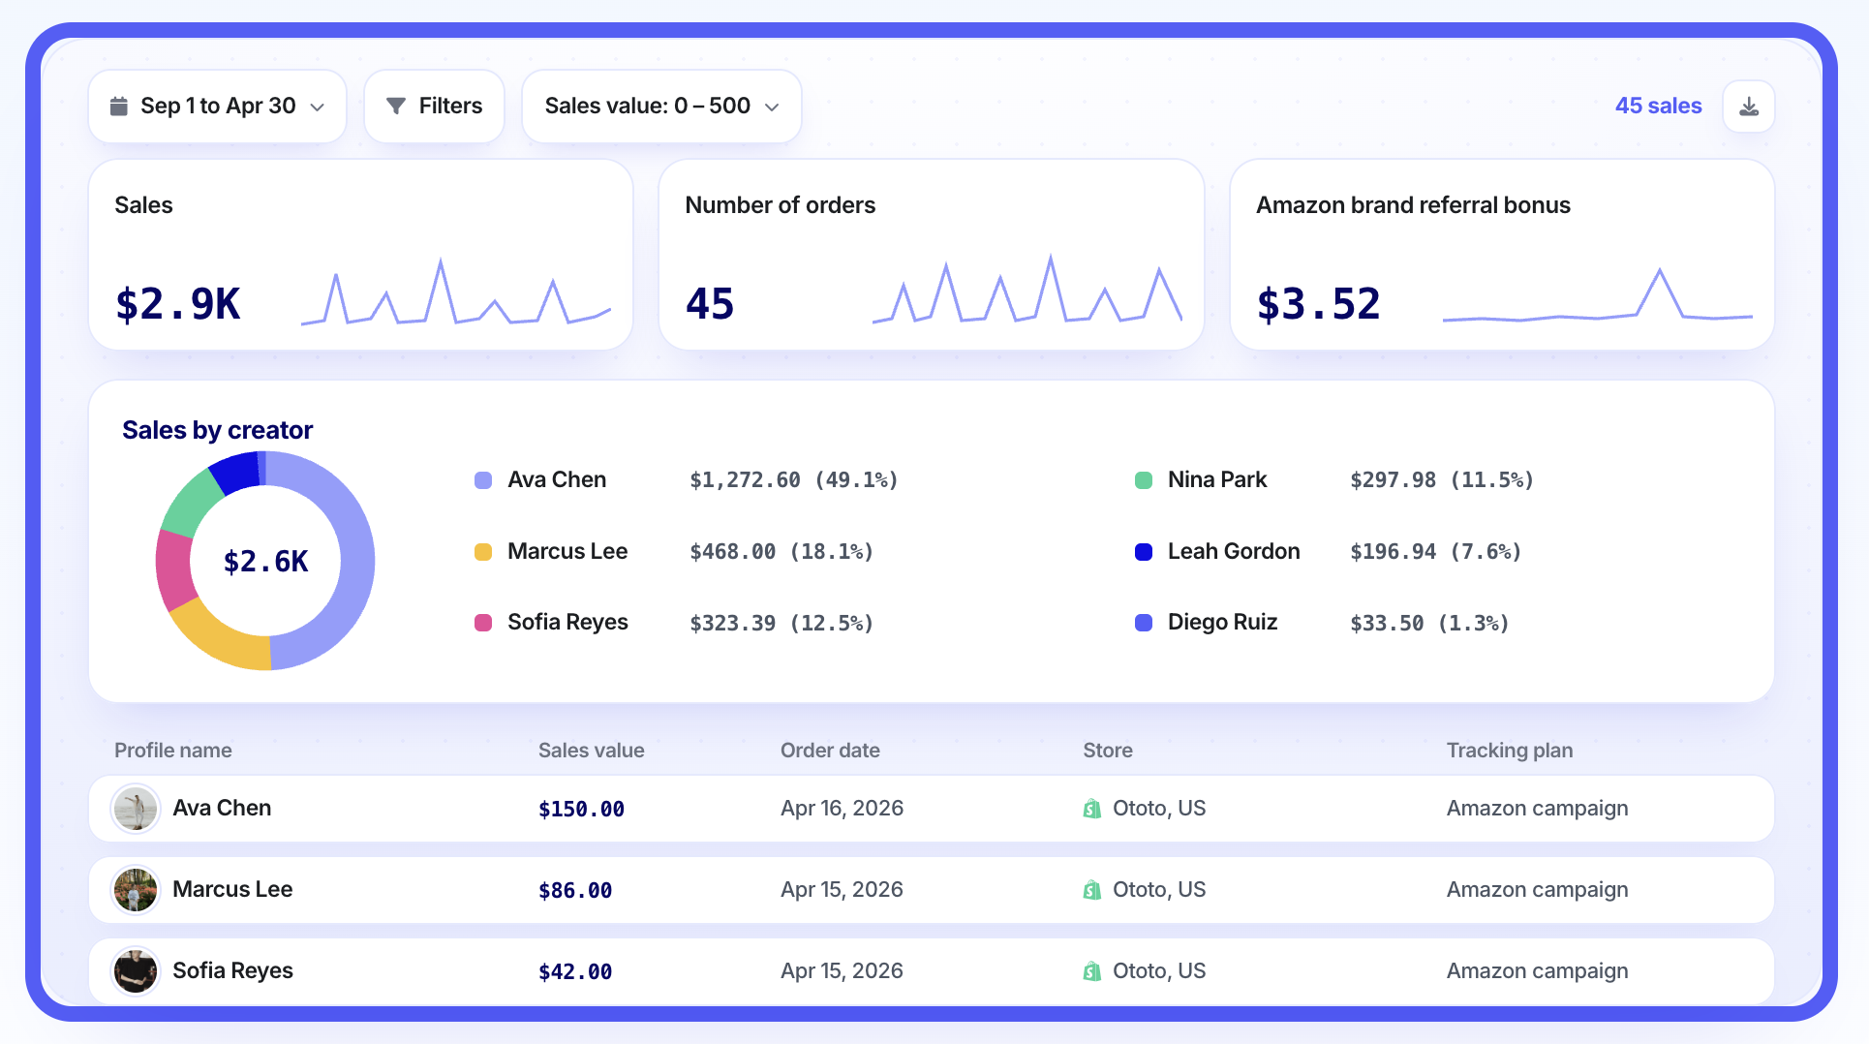Screen dimensions: 1869x1044
Task: Click the Number of orders sparkline
Action: click(1027, 289)
